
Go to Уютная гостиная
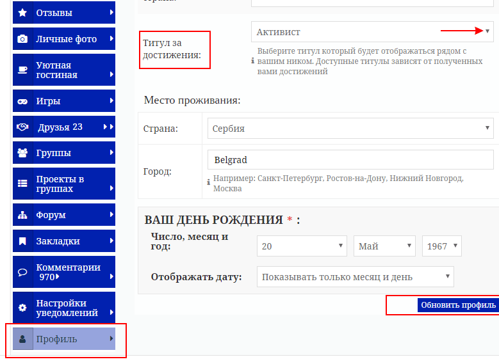(x=64, y=70)
